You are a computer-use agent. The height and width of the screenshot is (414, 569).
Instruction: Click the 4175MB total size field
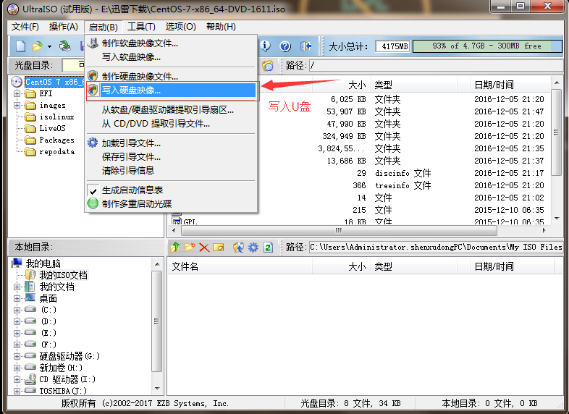392,46
